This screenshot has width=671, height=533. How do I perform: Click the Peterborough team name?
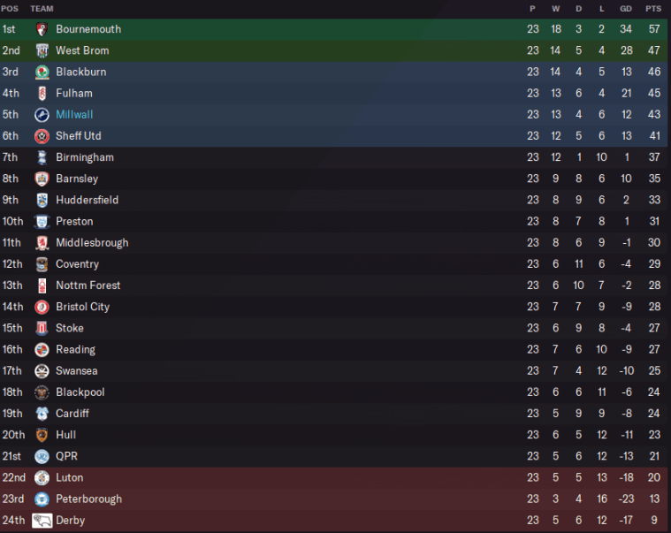[x=89, y=499]
